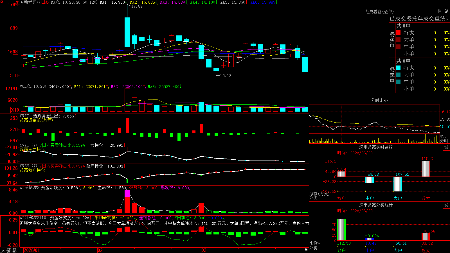Image resolution: width=450 pixels, height=253 pixels.
Task: Click the 已成交委托单成交量统计 table header
Action: (420, 19)
